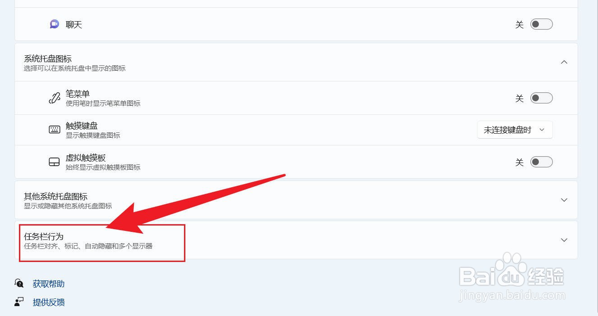
Task: Click the pen menu (笔菜单) icon
Action: [54, 98]
